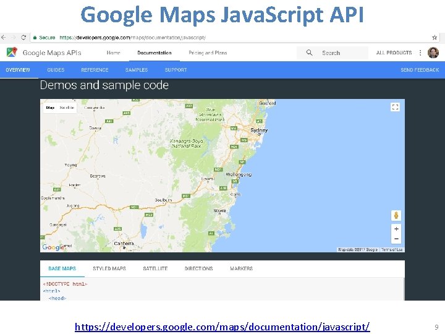The width and height of the screenshot is (445, 334).
Task: Select the SAMPLES tab
Action: coord(137,70)
